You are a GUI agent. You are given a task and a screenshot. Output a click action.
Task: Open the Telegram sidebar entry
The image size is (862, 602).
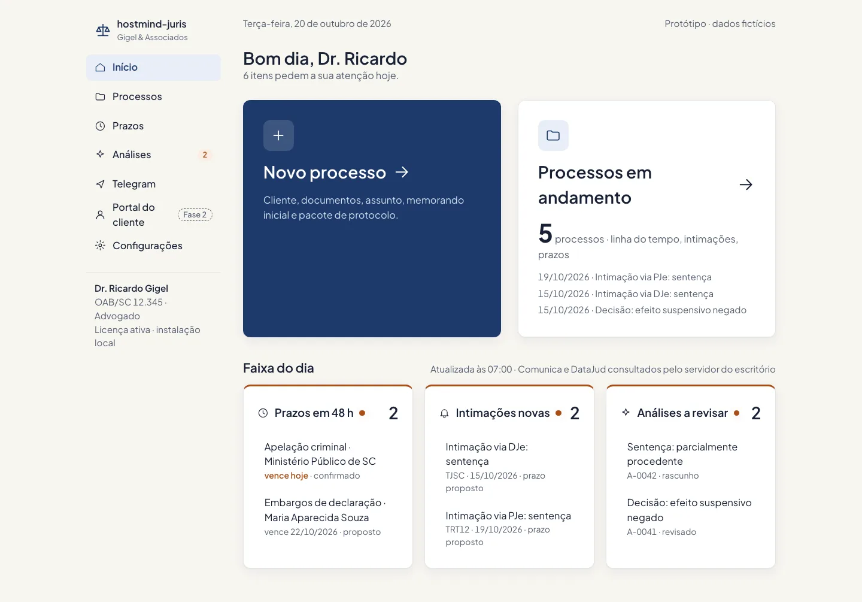coord(153,184)
